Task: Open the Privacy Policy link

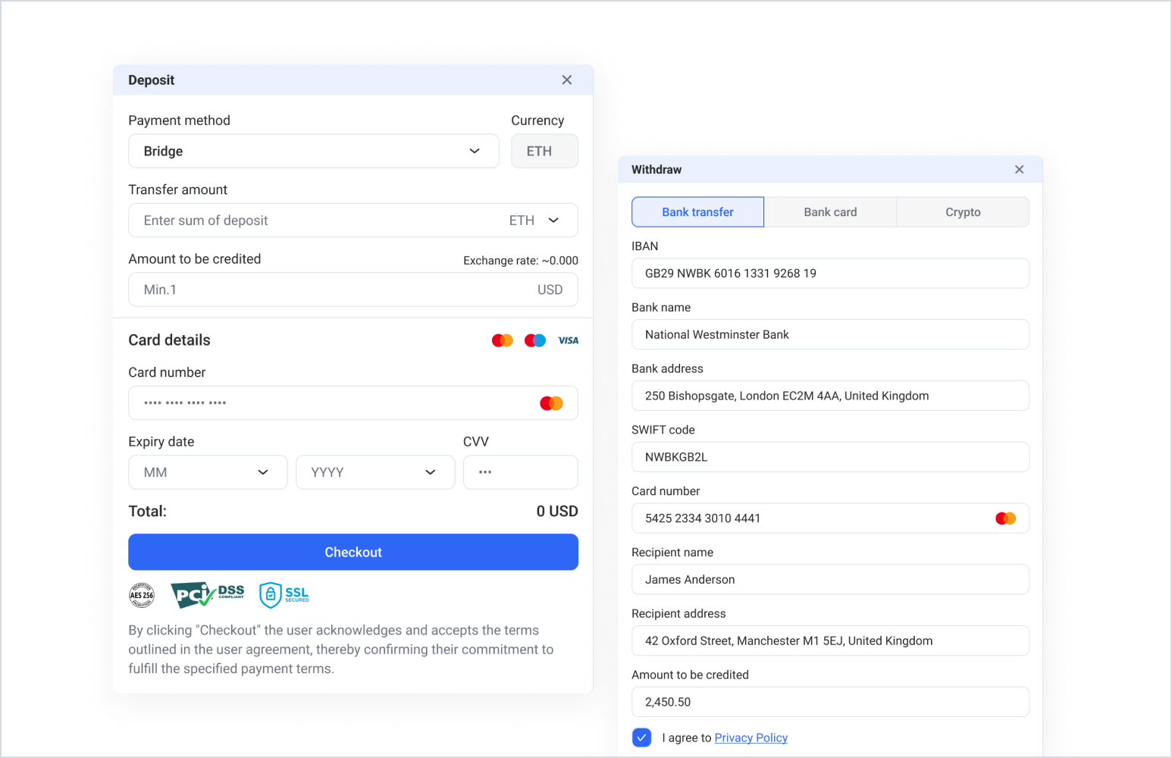Action: point(751,738)
